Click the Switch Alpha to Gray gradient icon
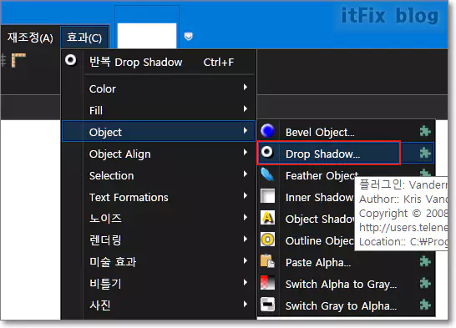Image resolution: width=456 pixels, height=328 pixels. pyautogui.click(x=267, y=283)
